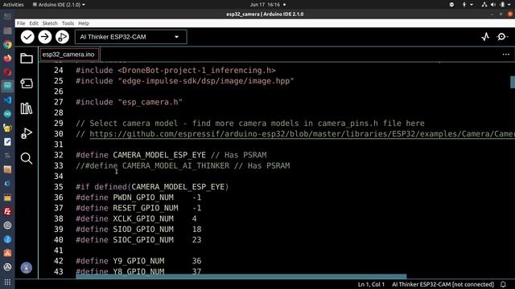Screen dimensions: 515x289
Task: Open the Sketch menu
Action: [x=50, y=23]
